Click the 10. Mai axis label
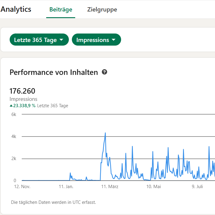The width and height of the screenshot is (215, 215). point(154,187)
